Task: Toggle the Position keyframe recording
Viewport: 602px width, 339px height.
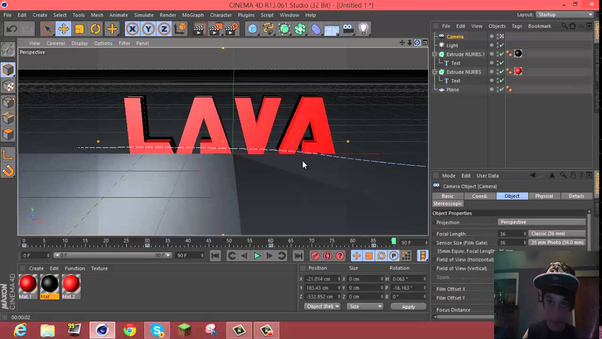Action: pos(357,256)
